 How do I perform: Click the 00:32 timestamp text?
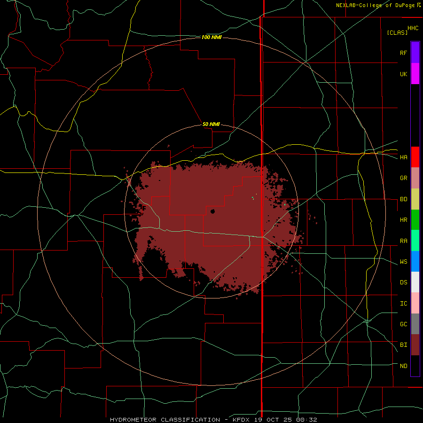(306, 420)
